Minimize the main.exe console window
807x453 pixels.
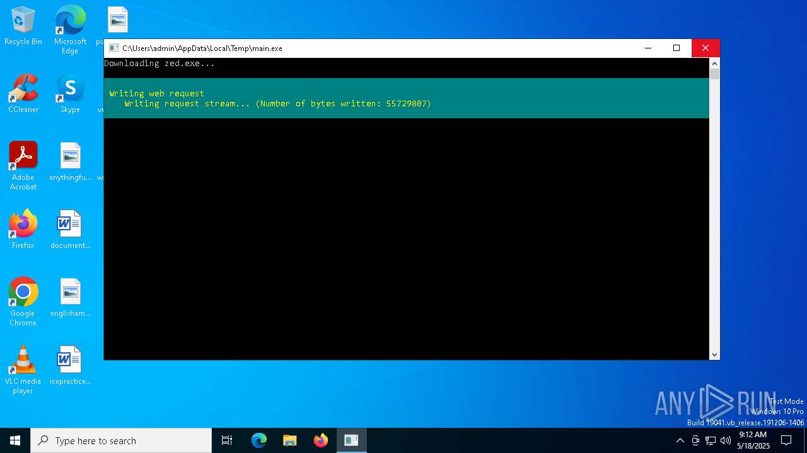648,48
